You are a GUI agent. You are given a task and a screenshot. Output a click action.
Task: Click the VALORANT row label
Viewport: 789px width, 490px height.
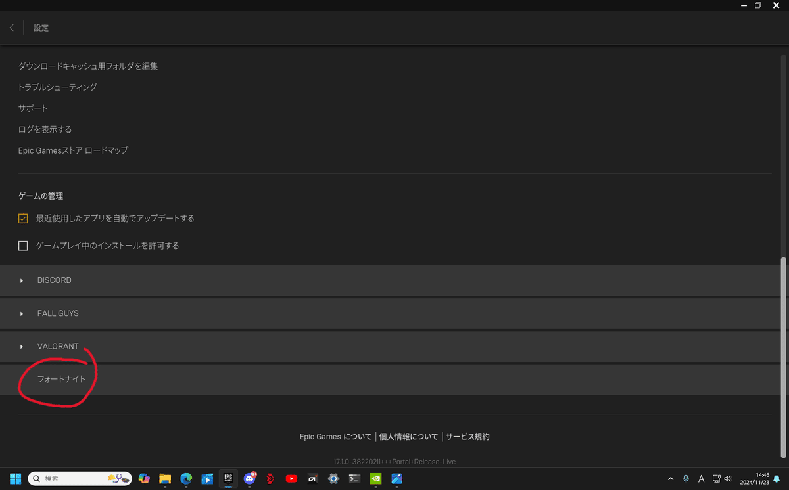point(58,346)
